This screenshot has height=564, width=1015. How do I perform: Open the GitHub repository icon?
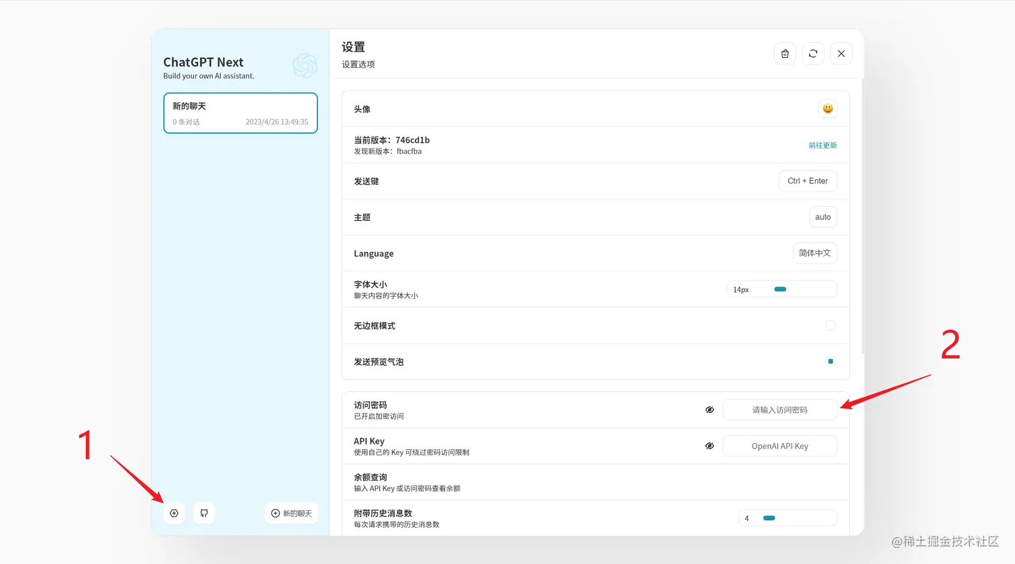coord(204,513)
